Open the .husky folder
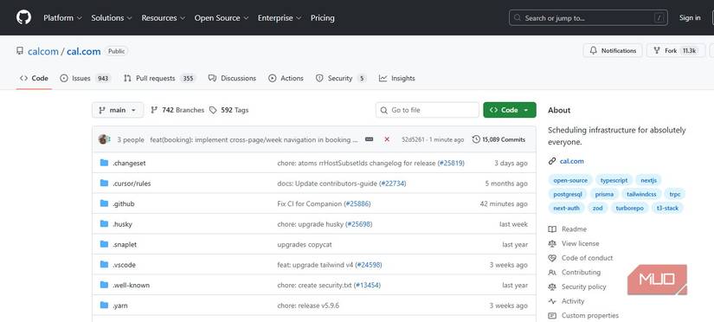The image size is (714, 322). (x=122, y=224)
